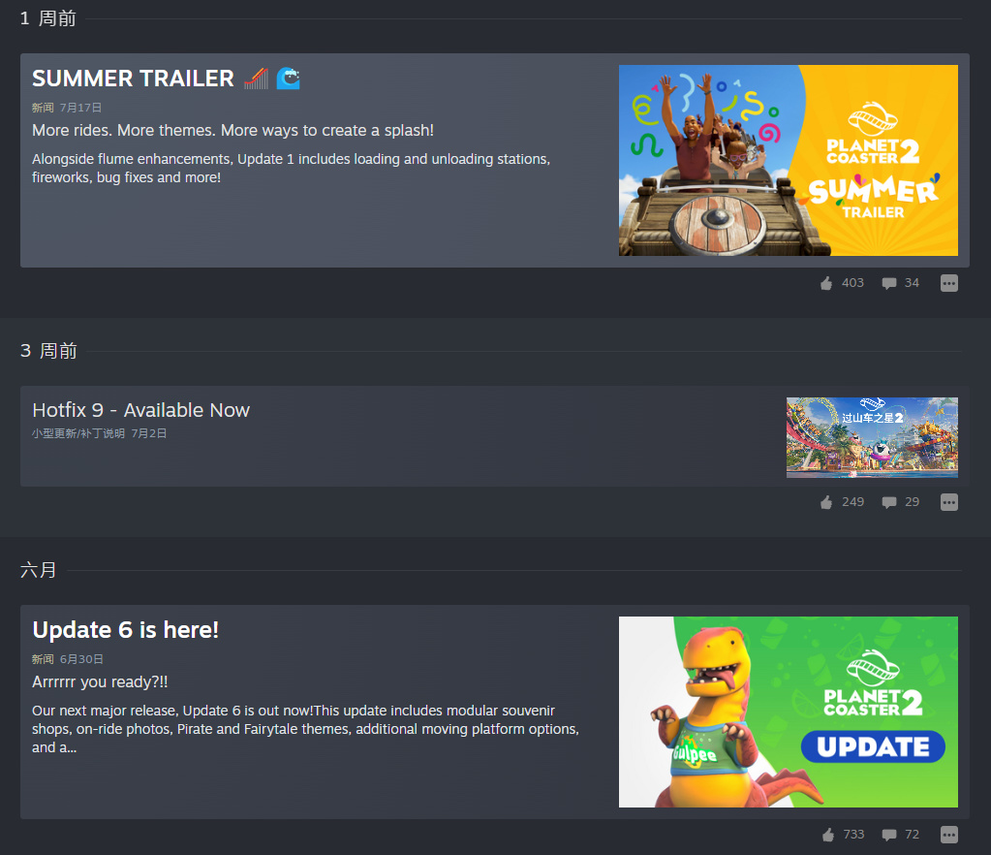Screen dimensions: 991x855
Task: Like the Hotfix 9 post
Action: (826, 502)
